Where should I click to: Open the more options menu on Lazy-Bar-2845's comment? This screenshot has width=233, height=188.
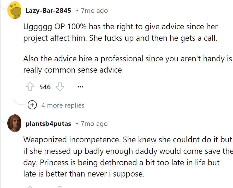pos(80,87)
